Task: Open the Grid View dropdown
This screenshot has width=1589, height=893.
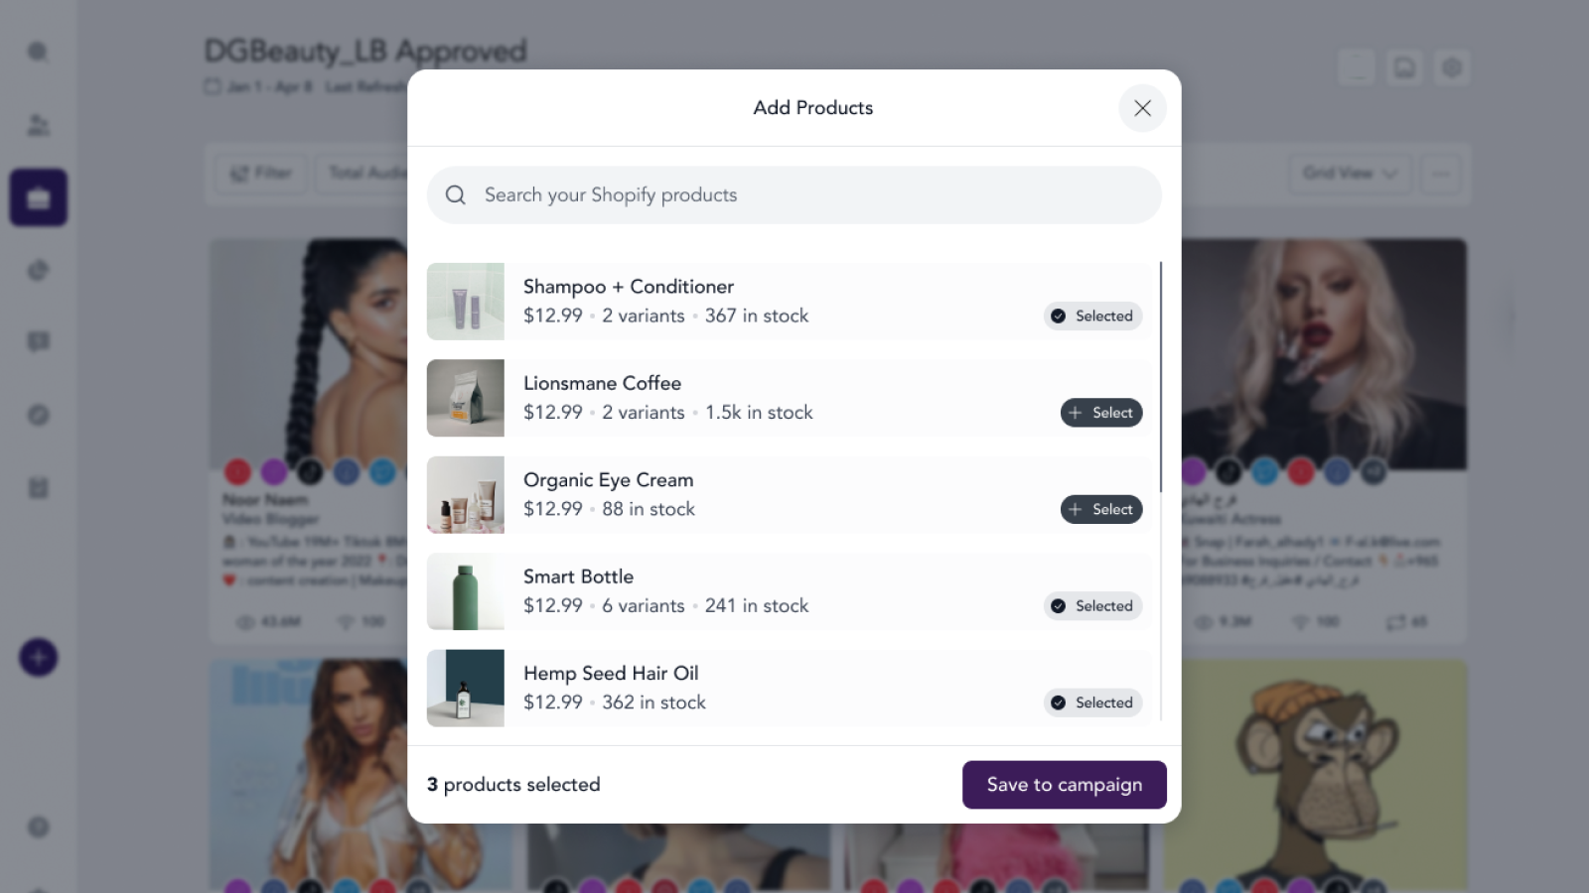Action: 1350,174
